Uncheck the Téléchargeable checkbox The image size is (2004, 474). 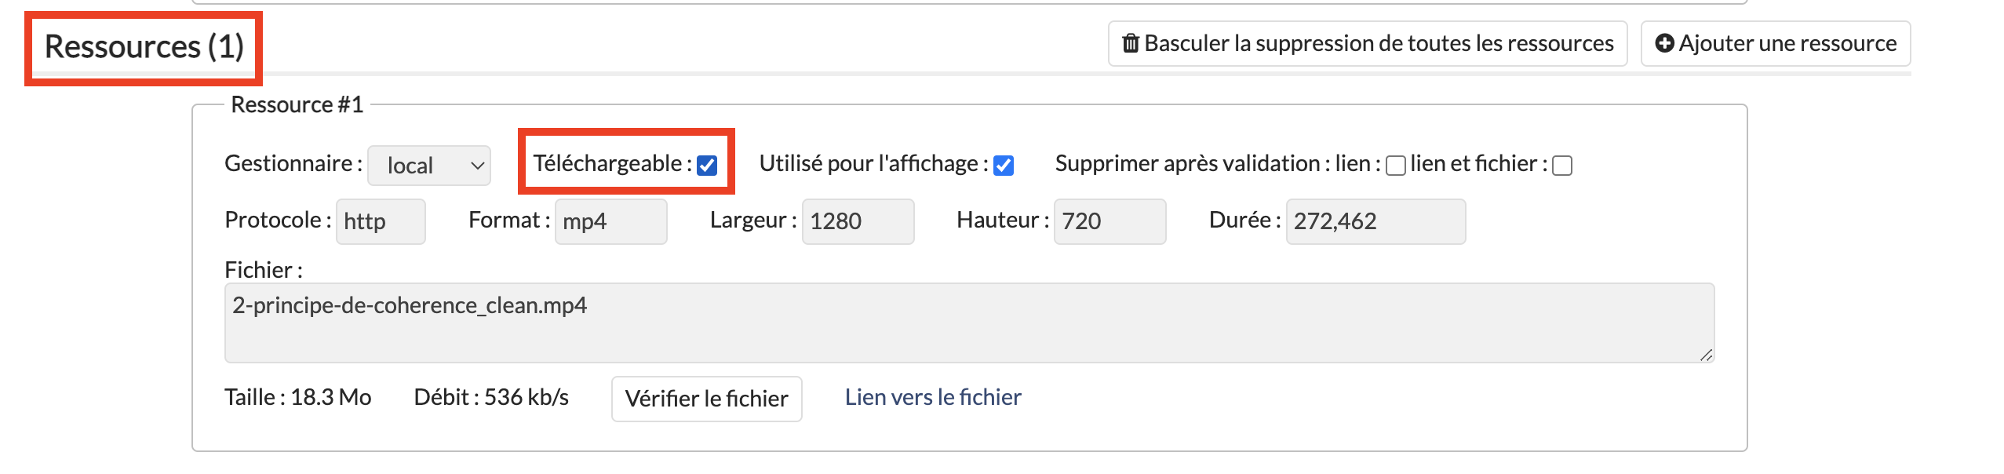pyautogui.click(x=707, y=166)
